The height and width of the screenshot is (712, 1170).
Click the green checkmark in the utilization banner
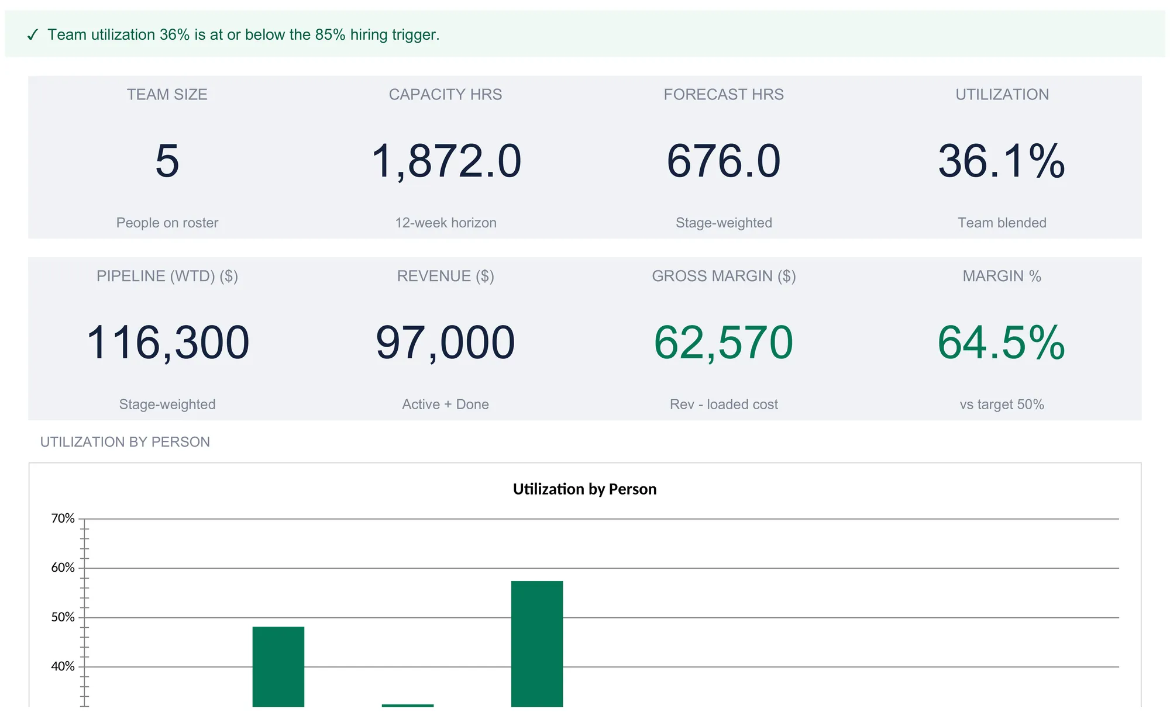tap(33, 35)
